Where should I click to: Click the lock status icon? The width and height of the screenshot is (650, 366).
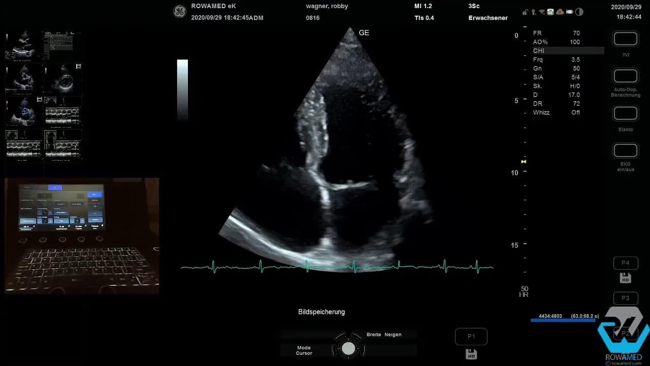pyautogui.click(x=525, y=12)
